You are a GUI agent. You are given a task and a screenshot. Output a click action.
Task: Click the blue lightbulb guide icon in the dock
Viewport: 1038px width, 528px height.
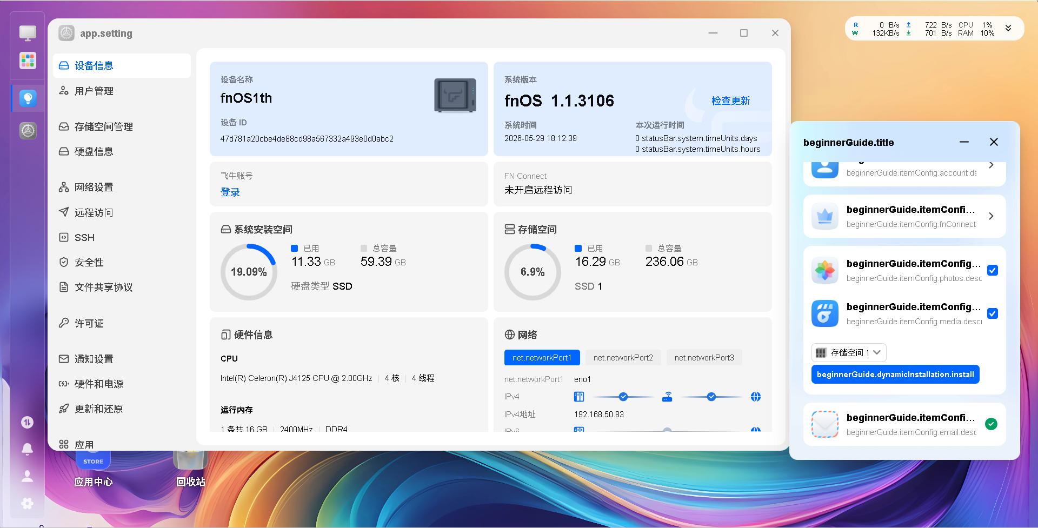coord(28,98)
